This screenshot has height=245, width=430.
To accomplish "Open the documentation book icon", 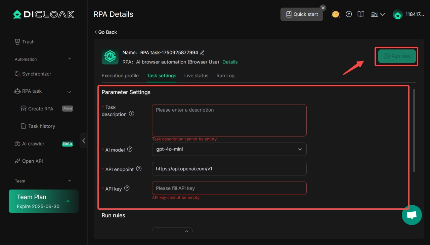I will (361, 14).
